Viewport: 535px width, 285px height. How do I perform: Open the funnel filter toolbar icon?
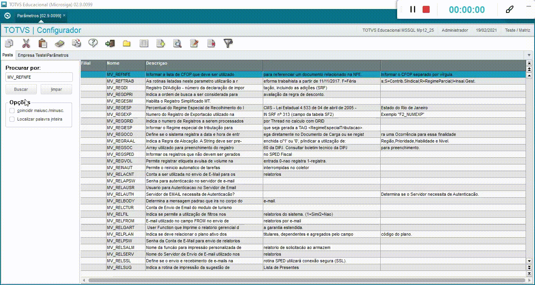(228, 43)
